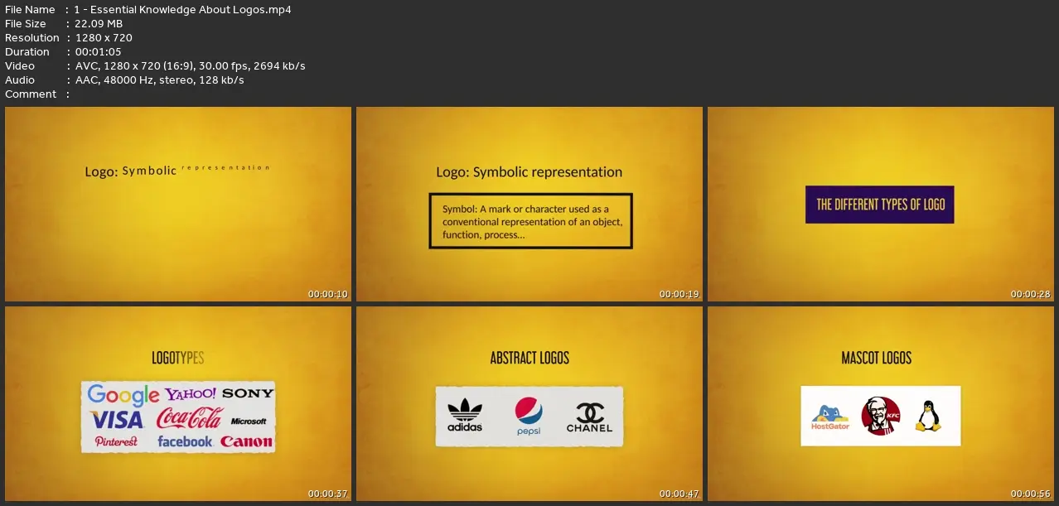Image resolution: width=1059 pixels, height=506 pixels.
Task: Click the file name '1 - Essential Knowledge About Logos.mp4'
Action: [182, 9]
